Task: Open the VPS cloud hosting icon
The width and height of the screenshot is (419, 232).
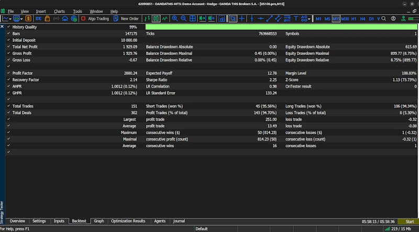Action: (x=65, y=19)
